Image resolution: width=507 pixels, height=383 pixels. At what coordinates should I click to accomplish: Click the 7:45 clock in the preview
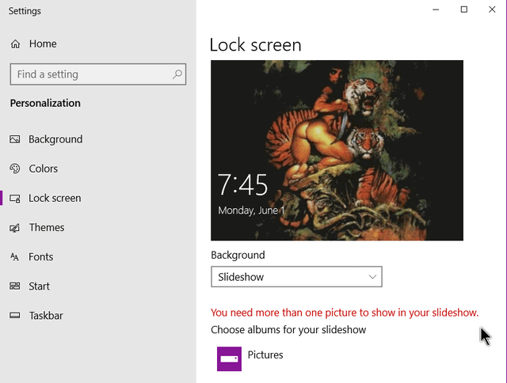(x=242, y=184)
